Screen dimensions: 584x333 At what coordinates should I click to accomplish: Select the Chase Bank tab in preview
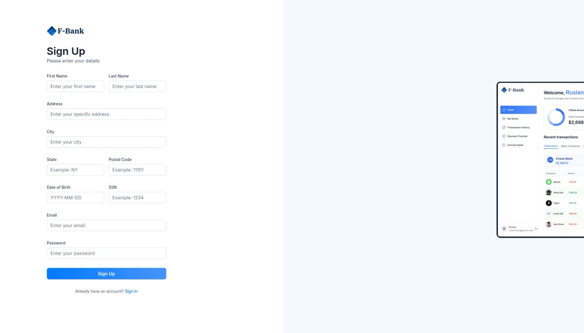551,146
